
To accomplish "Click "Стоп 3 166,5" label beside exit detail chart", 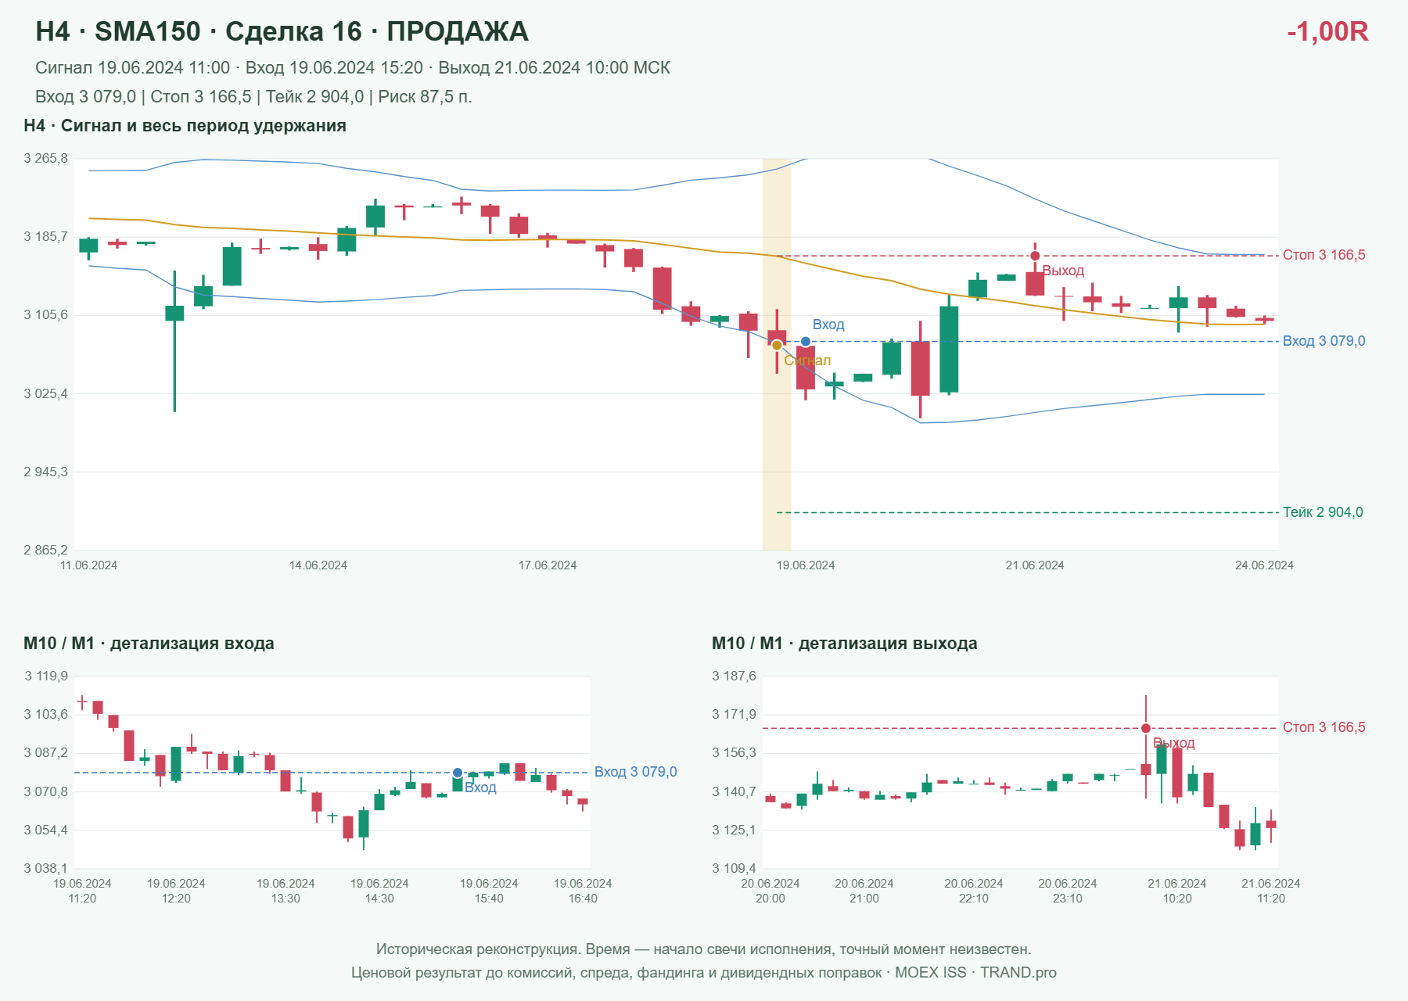I will click(x=1324, y=727).
